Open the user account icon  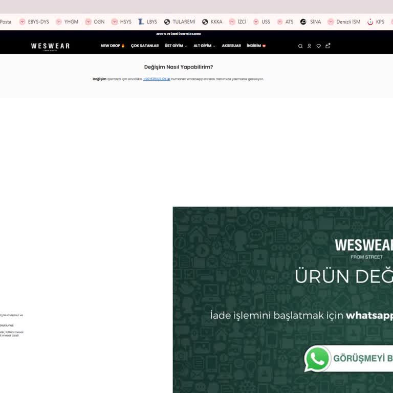coord(309,46)
